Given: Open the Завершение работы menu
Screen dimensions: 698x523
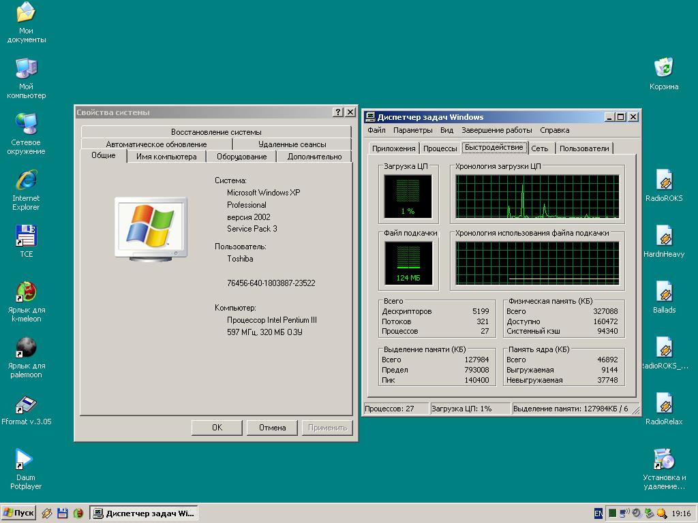Looking at the screenshot, I should [496, 130].
